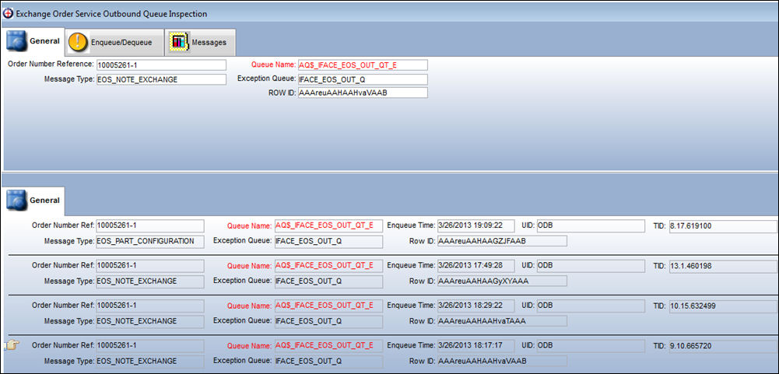779x374 pixels.
Task: Click Order Number Ref field in 17:49:28 record
Action: click(149, 266)
